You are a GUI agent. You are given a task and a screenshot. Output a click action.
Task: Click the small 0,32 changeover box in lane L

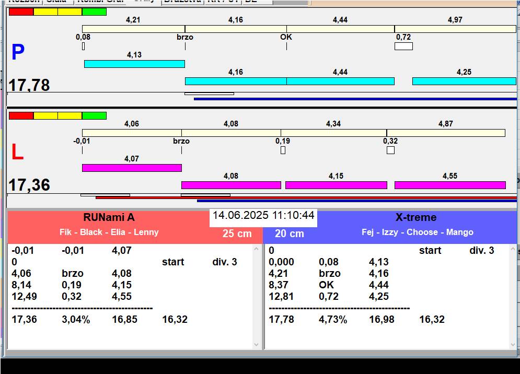point(391,150)
